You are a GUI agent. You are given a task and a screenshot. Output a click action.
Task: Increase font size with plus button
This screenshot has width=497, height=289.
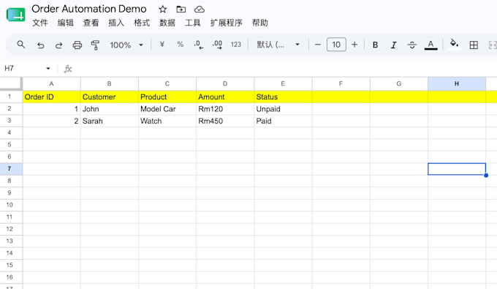(354, 45)
